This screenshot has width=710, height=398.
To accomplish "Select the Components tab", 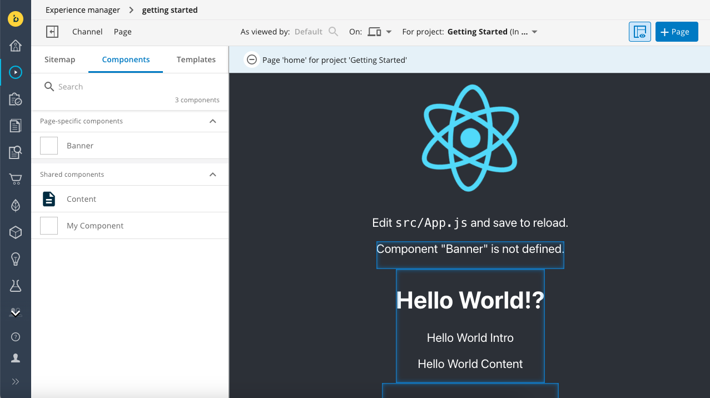I will 126,59.
